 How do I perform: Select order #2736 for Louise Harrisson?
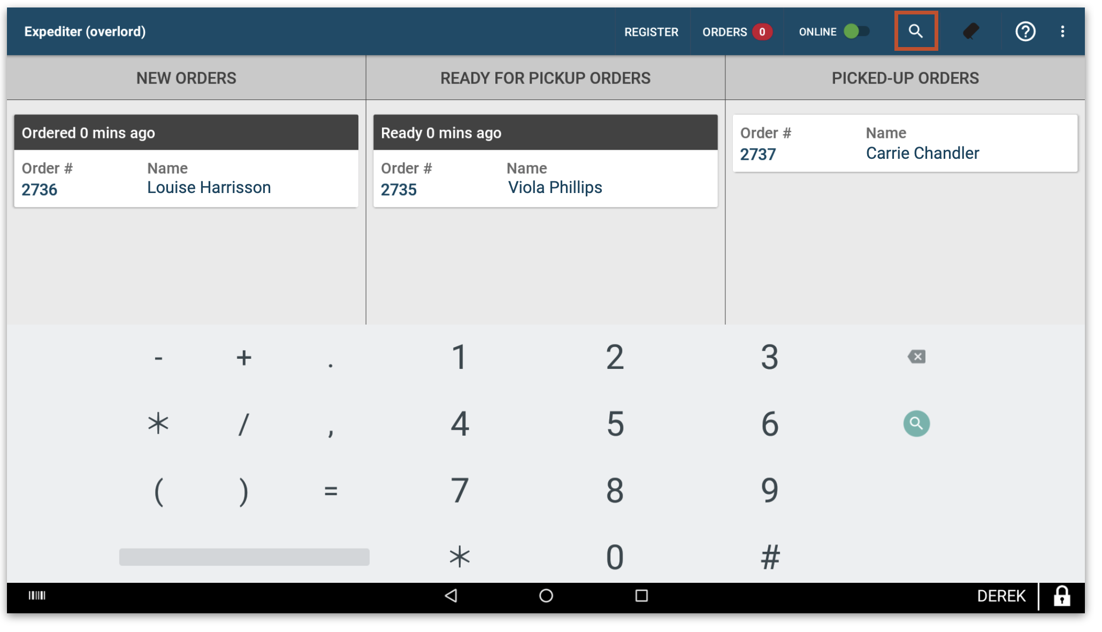[186, 179]
